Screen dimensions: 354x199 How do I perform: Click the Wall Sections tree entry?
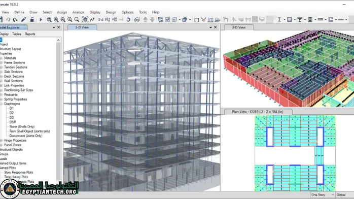pos(13,81)
